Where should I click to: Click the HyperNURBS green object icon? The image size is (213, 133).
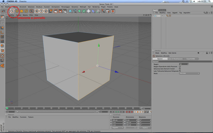(79, 11)
